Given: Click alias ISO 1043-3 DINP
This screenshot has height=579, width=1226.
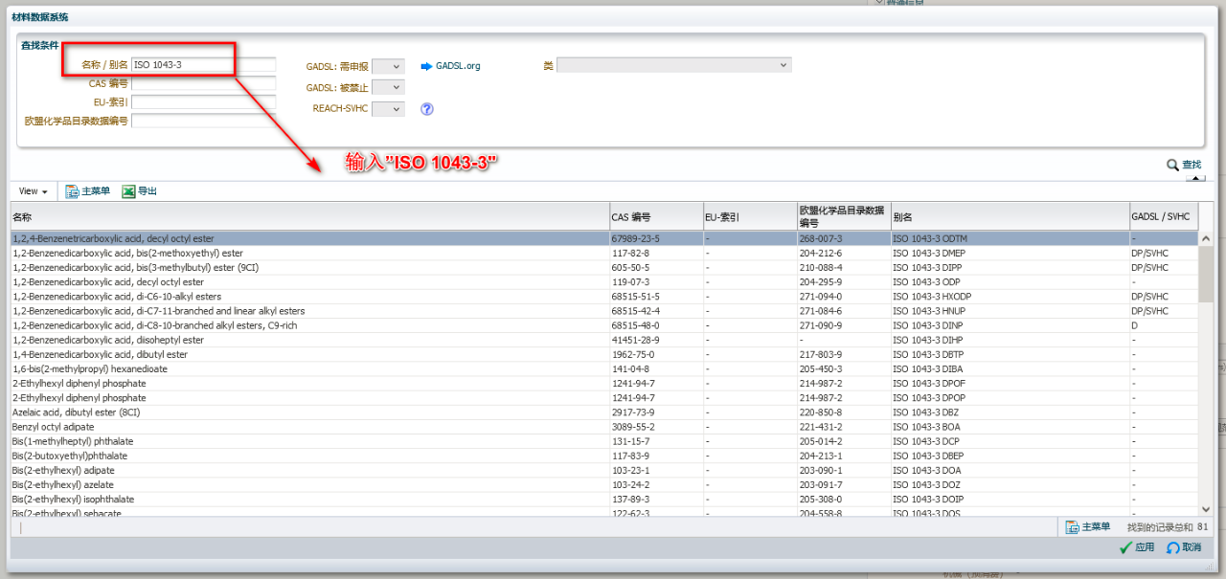Looking at the screenshot, I should [x=928, y=325].
